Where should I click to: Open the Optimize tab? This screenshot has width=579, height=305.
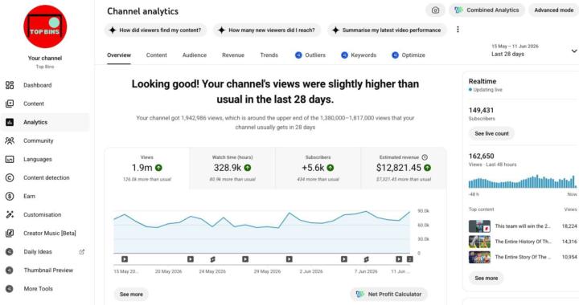409,55
